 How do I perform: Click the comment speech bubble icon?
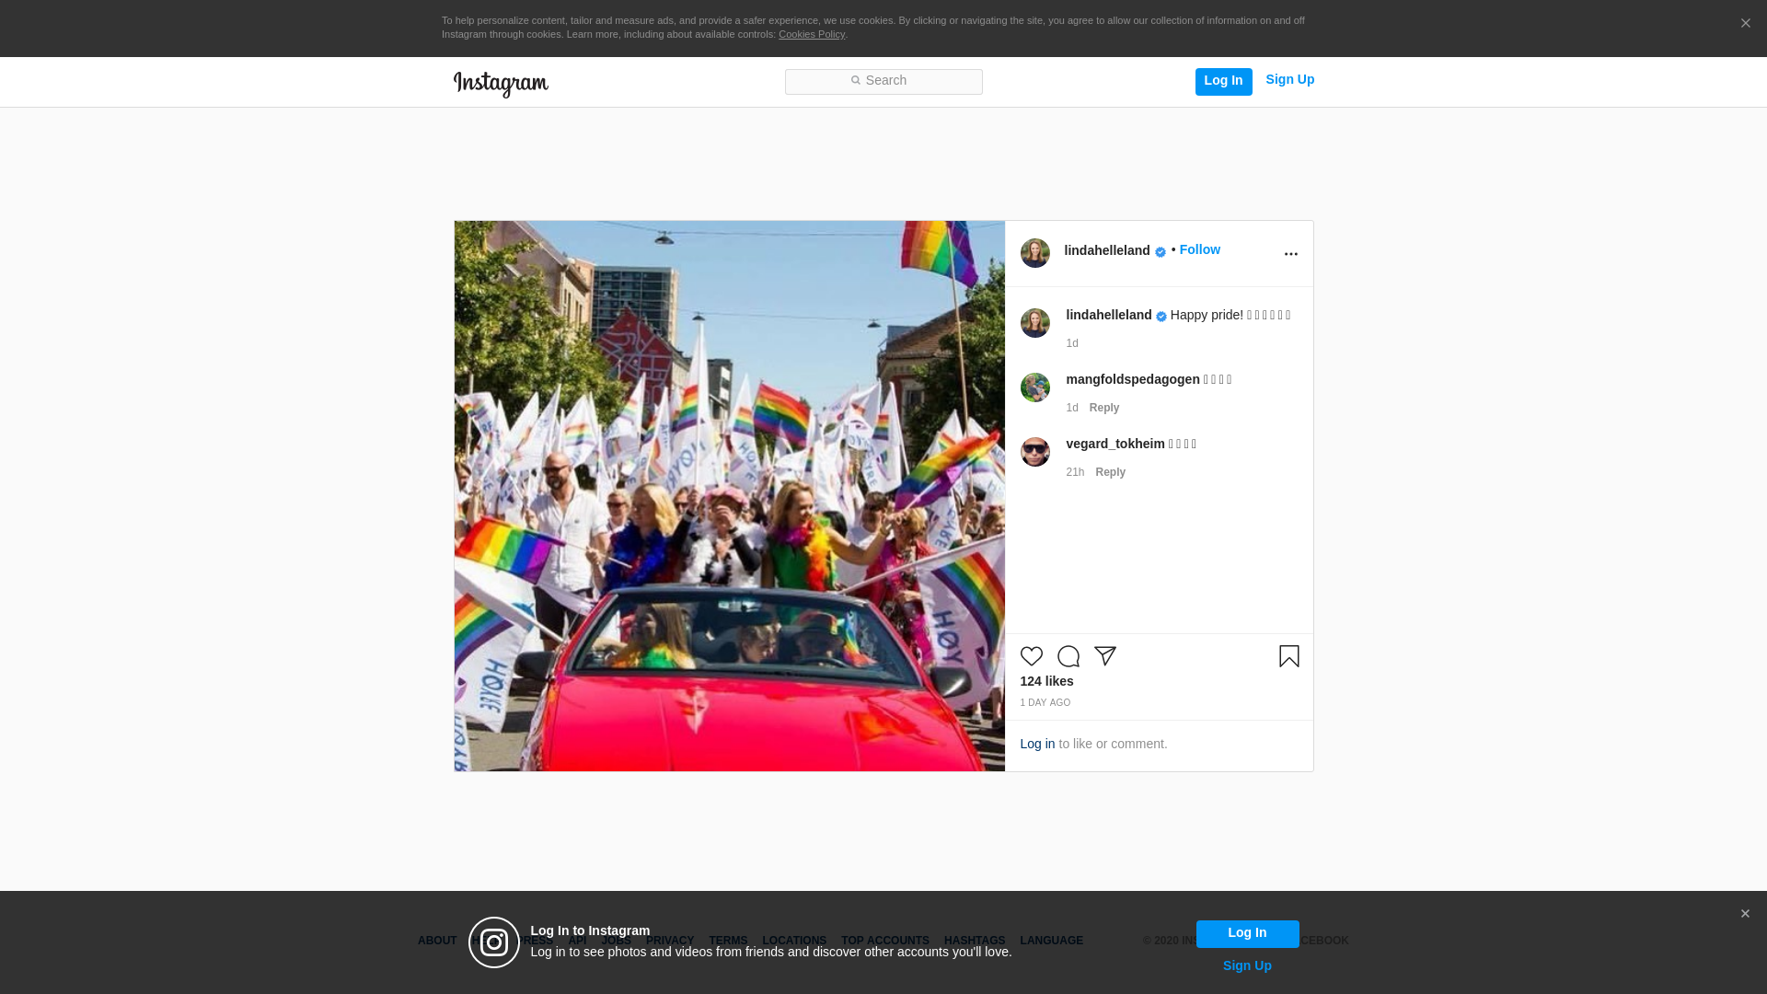point(1068,656)
